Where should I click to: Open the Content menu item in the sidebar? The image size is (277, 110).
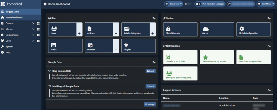tap(9, 23)
